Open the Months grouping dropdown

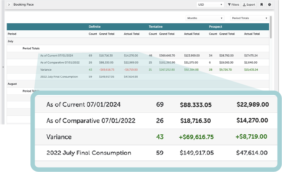(205, 18)
